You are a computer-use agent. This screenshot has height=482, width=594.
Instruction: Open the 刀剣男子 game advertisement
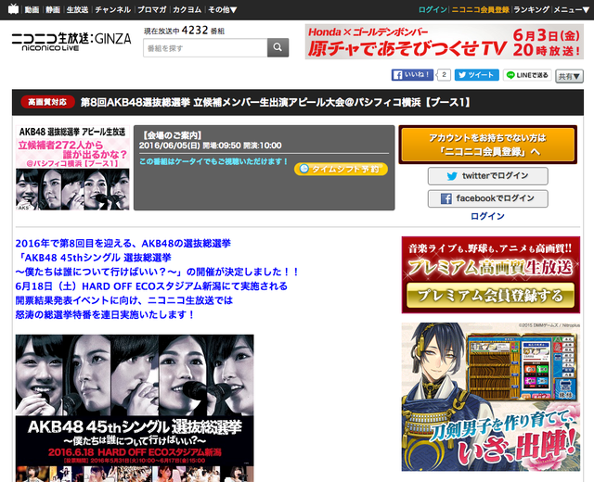[x=491, y=397]
